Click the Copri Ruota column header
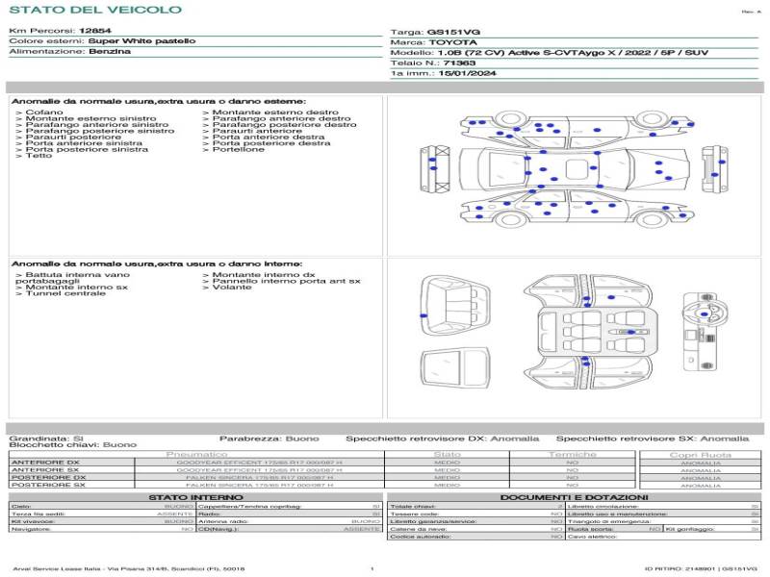The height and width of the screenshot is (577, 770). (700, 454)
